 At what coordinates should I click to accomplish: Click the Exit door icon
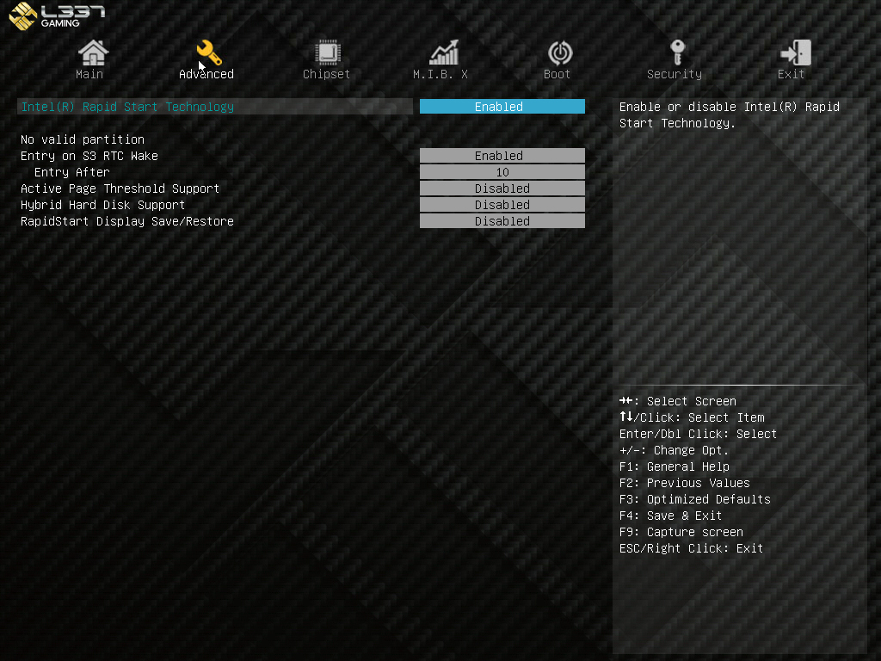click(795, 53)
